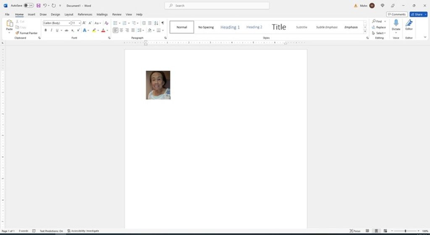This screenshot has width=430, height=235.
Task: Apply the Heading 1 style
Action: (x=230, y=27)
